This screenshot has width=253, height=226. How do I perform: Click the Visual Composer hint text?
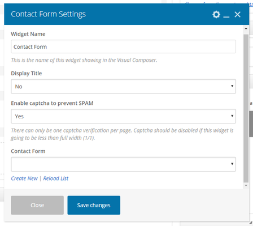pyautogui.click(x=84, y=60)
